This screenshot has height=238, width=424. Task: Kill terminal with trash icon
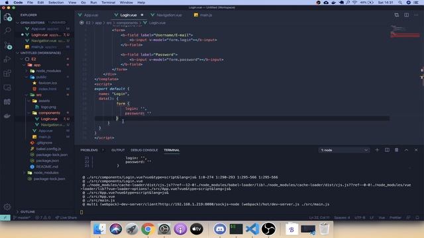point(396,150)
